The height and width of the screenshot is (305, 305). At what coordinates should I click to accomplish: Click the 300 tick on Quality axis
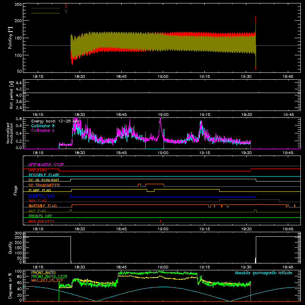(18, 233)
